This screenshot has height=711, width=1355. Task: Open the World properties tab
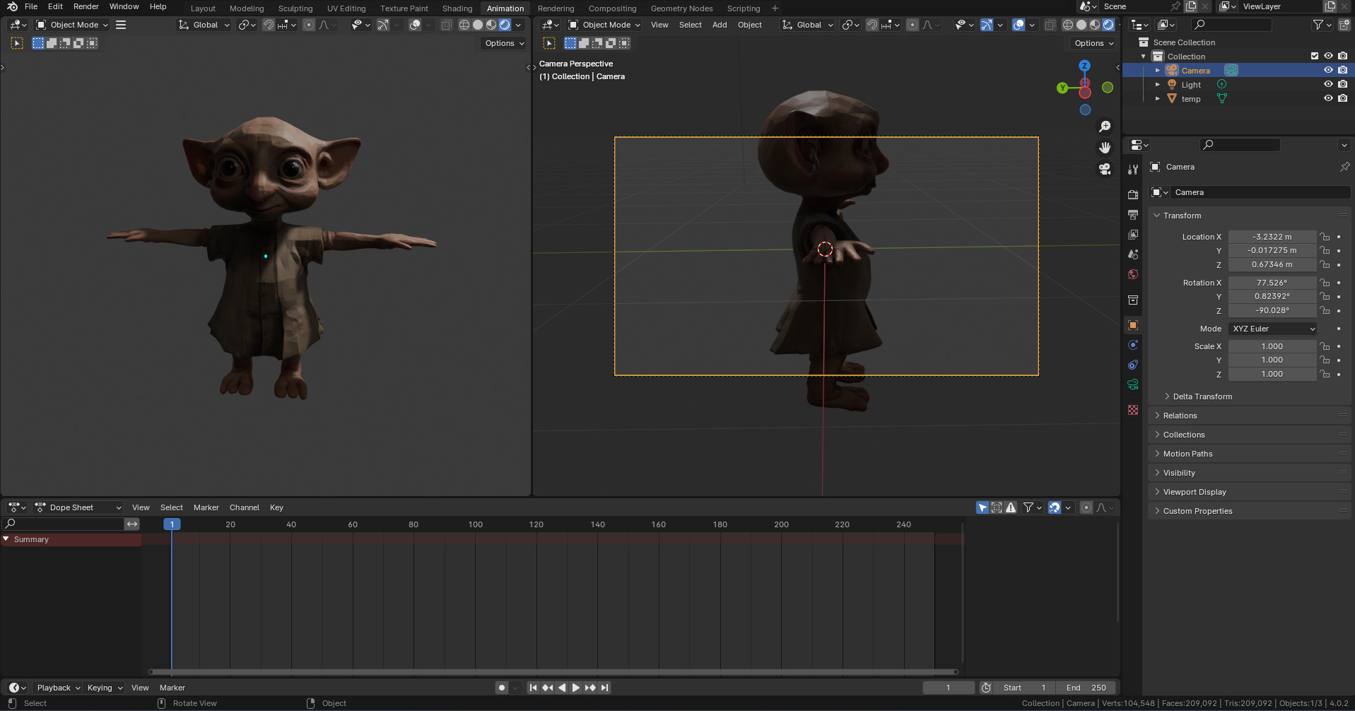(x=1133, y=274)
